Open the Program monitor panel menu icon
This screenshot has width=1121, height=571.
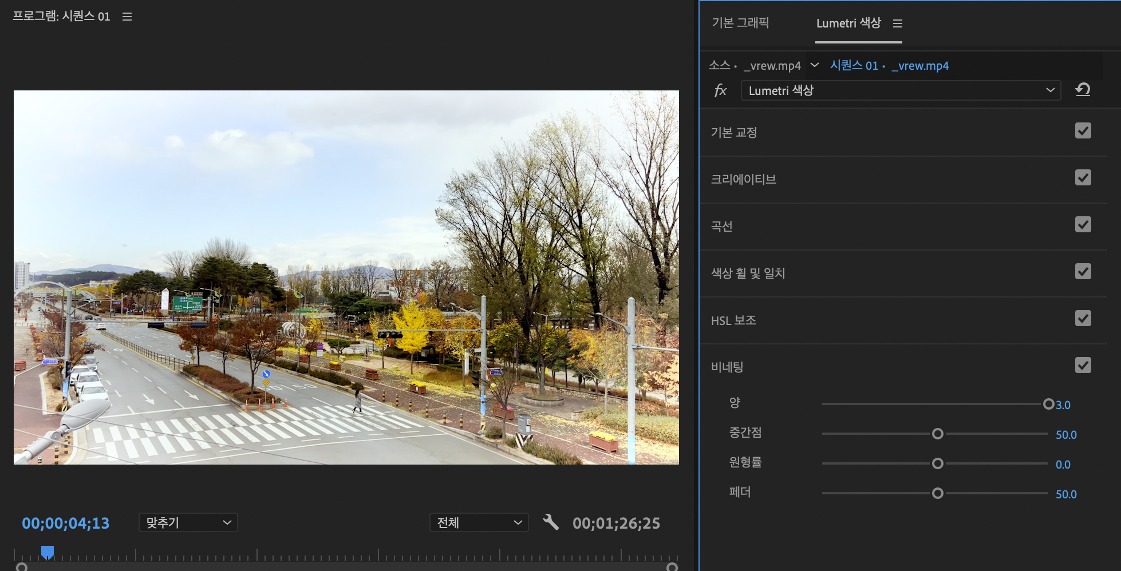click(x=127, y=17)
